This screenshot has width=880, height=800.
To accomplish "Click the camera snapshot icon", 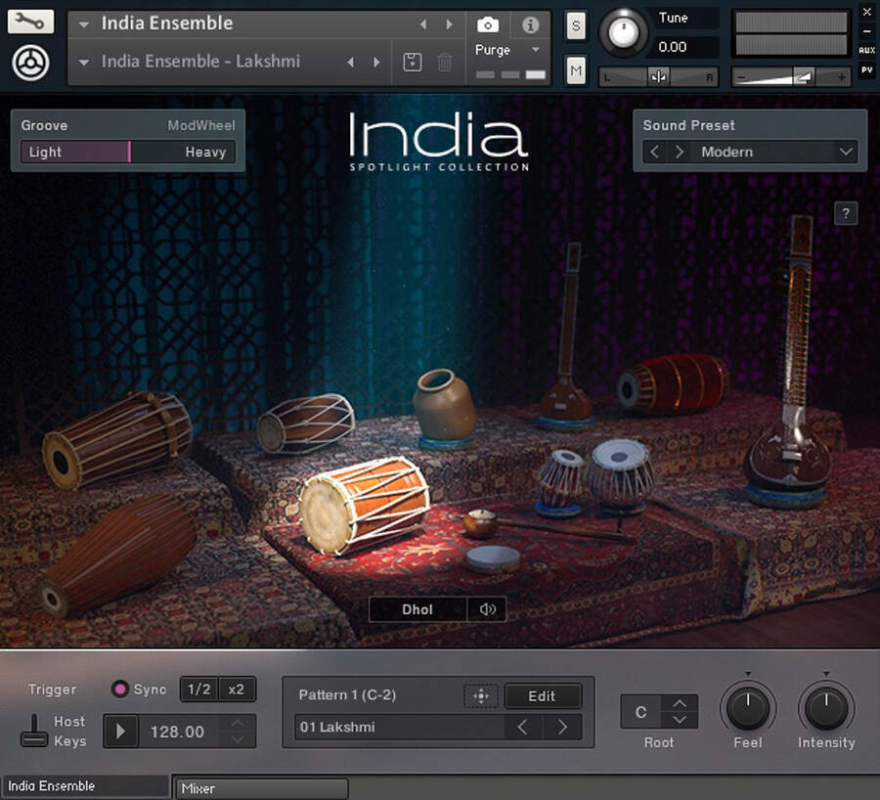I will click(x=487, y=24).
